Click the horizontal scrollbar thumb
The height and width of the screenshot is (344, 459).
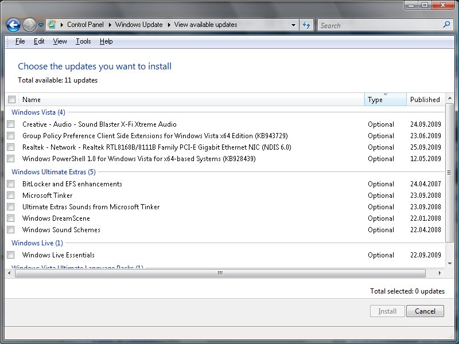[x=220, y=273]
